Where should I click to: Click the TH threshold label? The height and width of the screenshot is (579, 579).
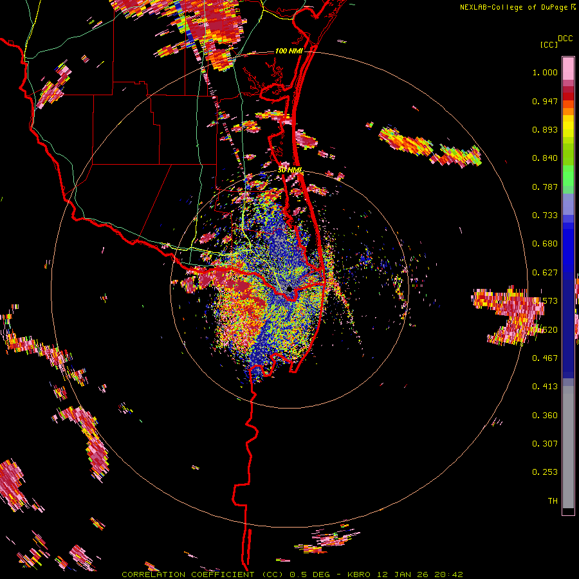point(553,501)
